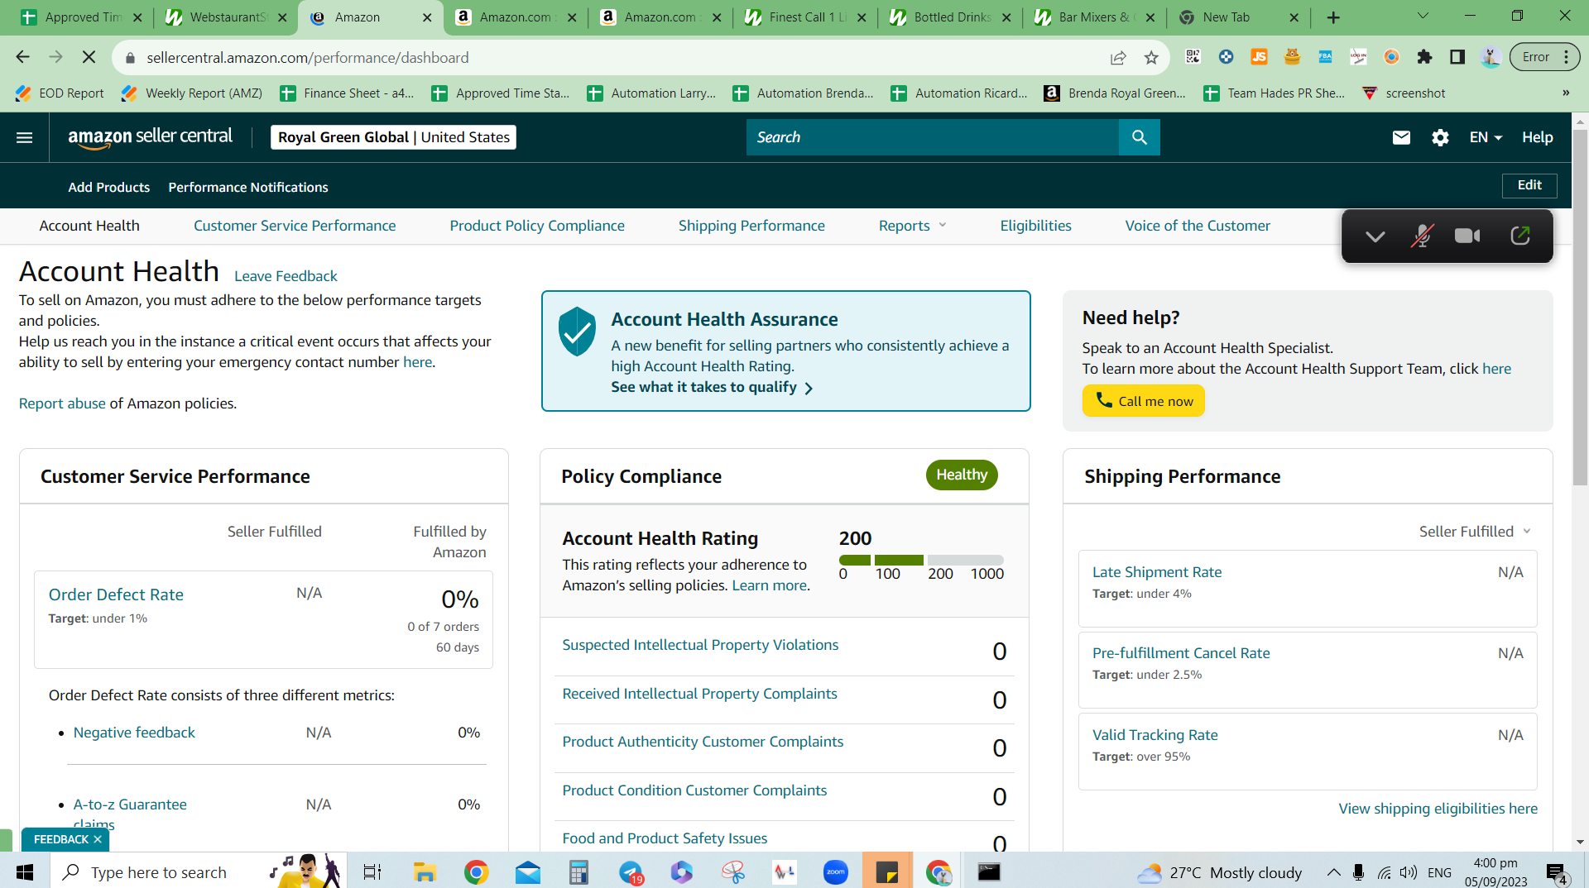The height and width of the screenshot is (888, 1589).
Task: Open the Order Defect Rate link
Action: (116, 594)
